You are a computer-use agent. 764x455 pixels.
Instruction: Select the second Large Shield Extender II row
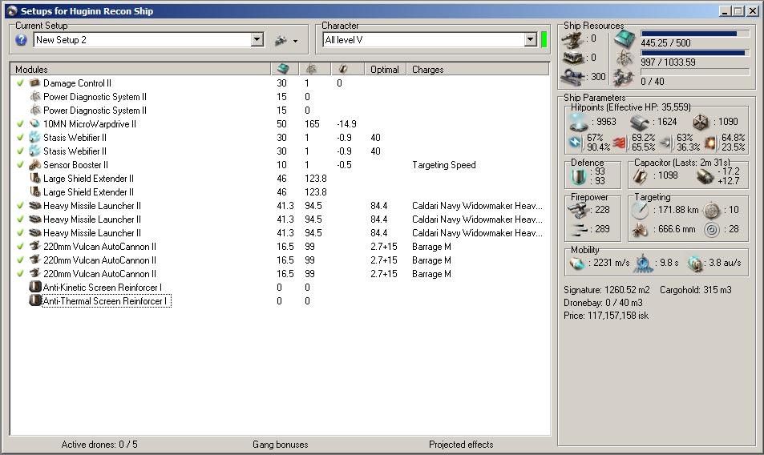point(279,192)
